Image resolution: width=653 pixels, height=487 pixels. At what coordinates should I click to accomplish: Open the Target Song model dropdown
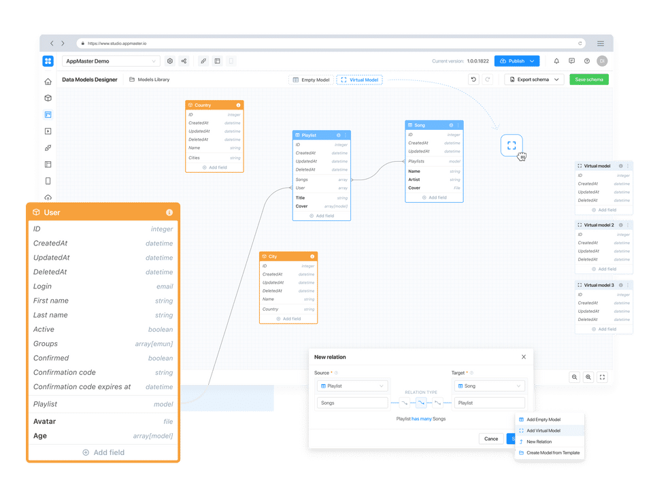click(489, 386)
